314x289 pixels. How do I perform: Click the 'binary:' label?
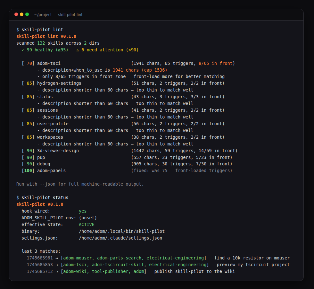(x=31, y=232)
